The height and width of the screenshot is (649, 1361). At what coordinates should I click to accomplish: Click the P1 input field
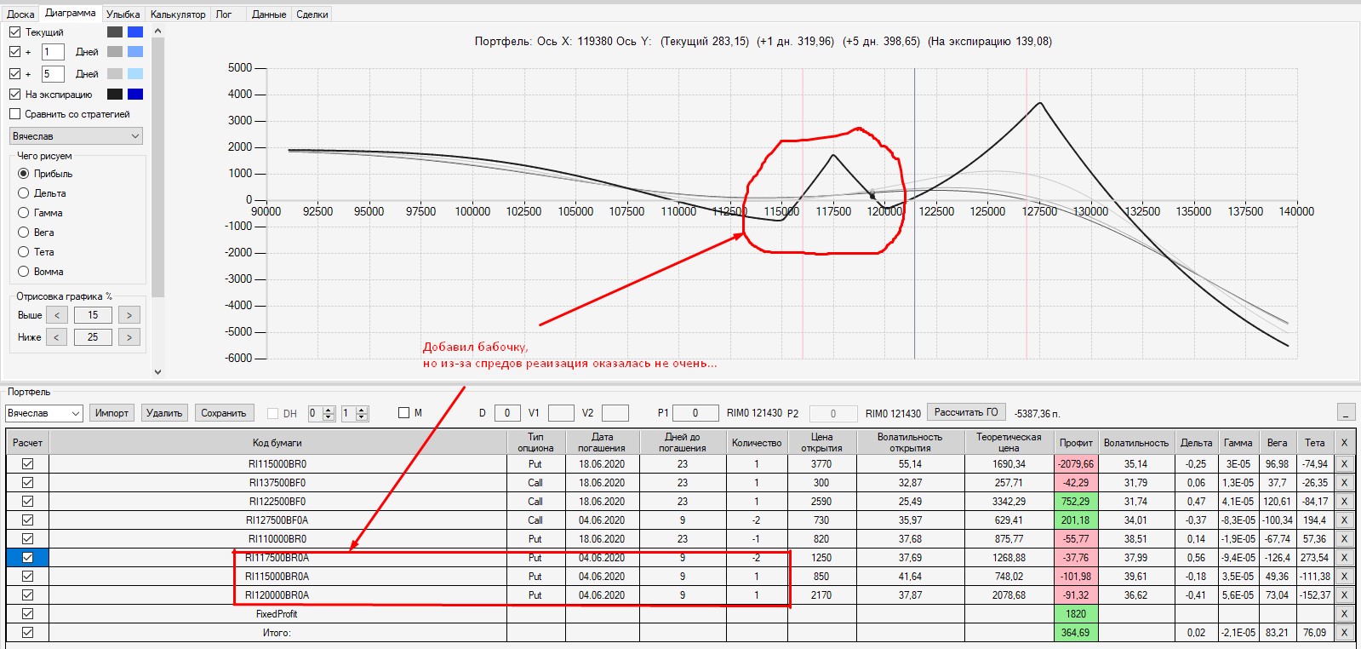(695, 413)
